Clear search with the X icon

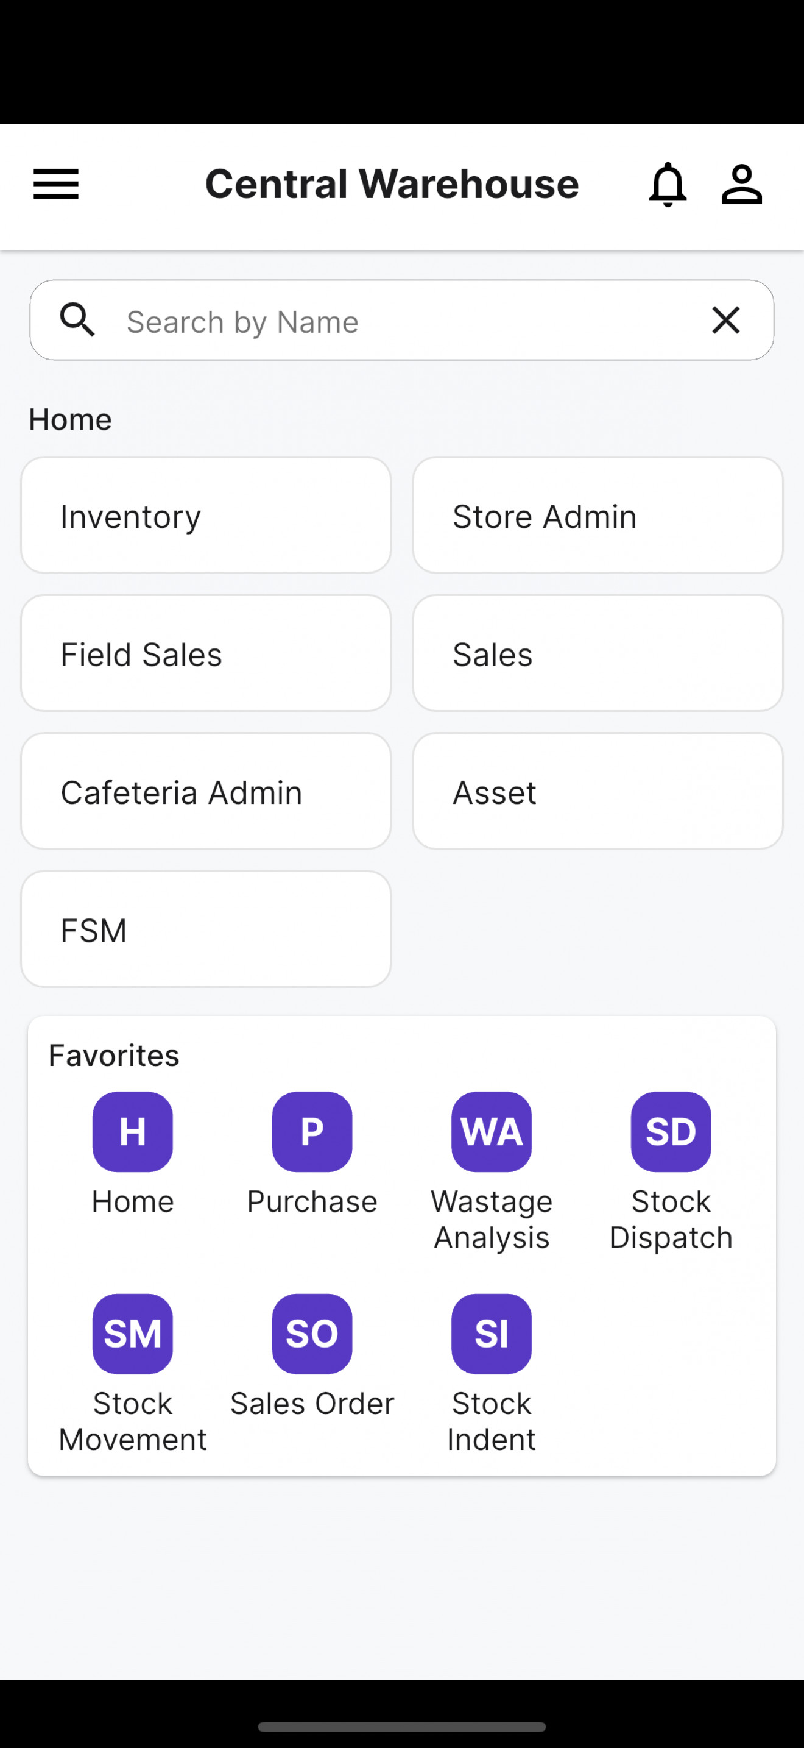click(x=725, y=319)
